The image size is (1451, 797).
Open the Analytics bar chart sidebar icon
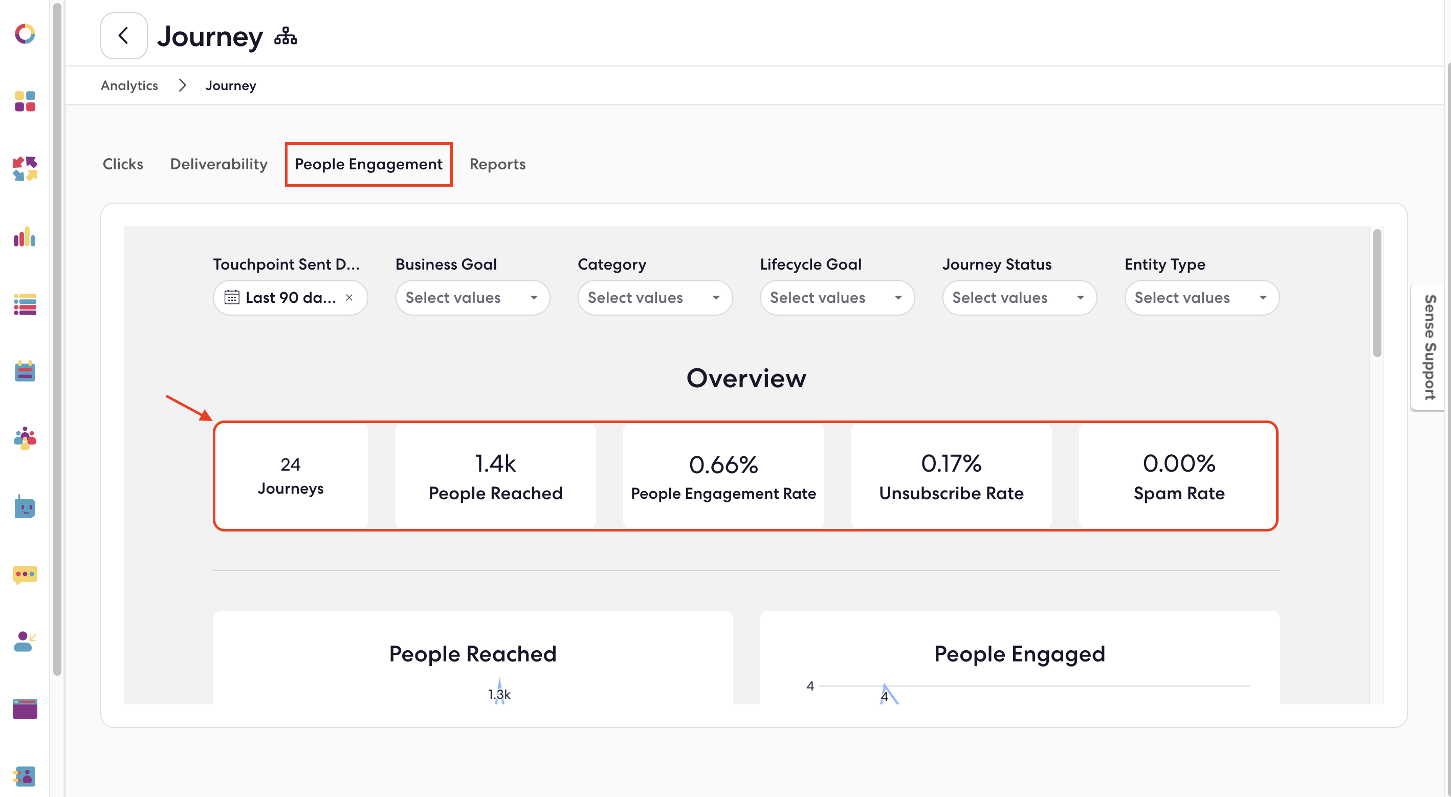click(25, 236)
